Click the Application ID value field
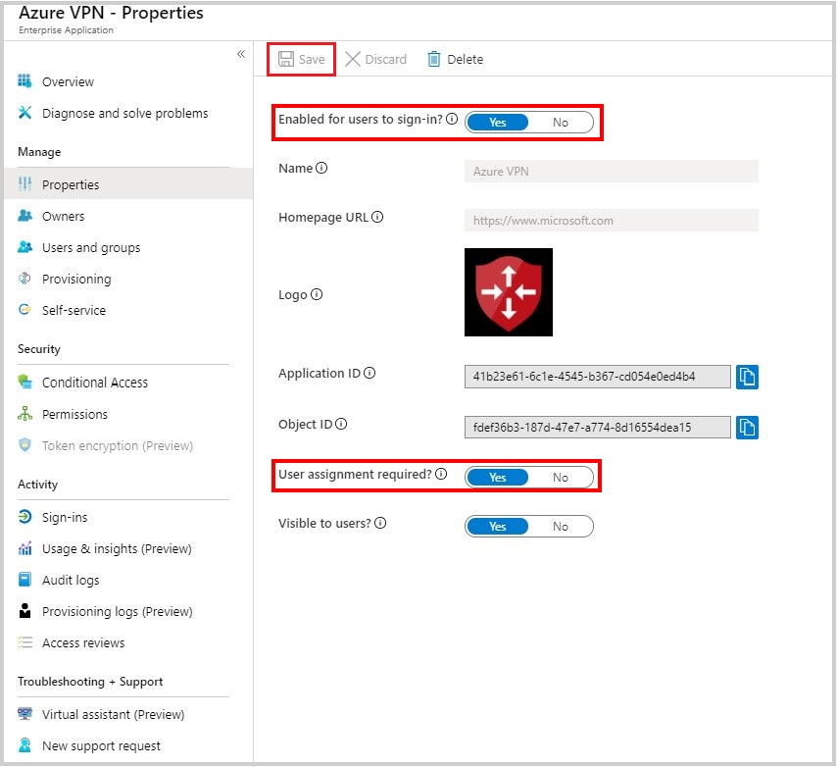Viewport: 837px width, 767px height. 597,377
